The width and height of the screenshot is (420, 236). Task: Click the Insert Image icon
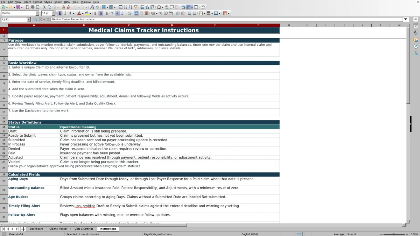coord(142,7)
